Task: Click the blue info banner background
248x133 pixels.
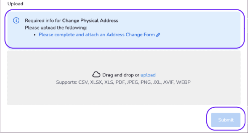Action: 195,28
